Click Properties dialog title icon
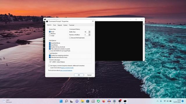This screenshot has width=186, height=104. point(47,21)
